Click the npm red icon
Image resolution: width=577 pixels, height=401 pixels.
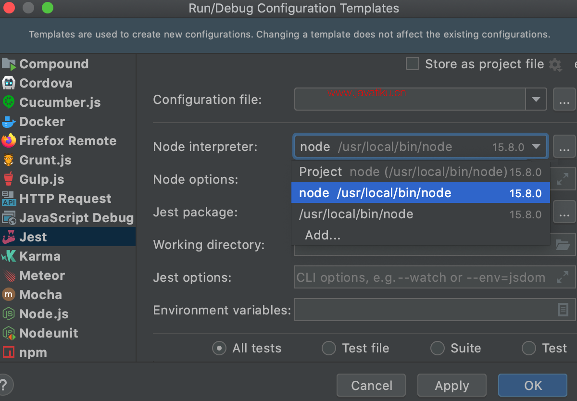[9, 352]
